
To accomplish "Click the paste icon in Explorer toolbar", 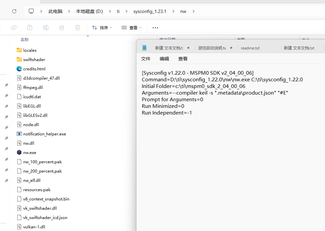I will [30, 28].
